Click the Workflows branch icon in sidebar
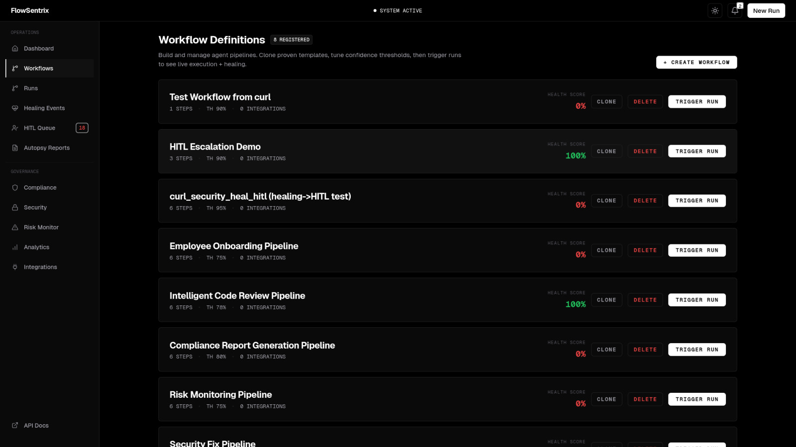 click(x=15, y=69)
